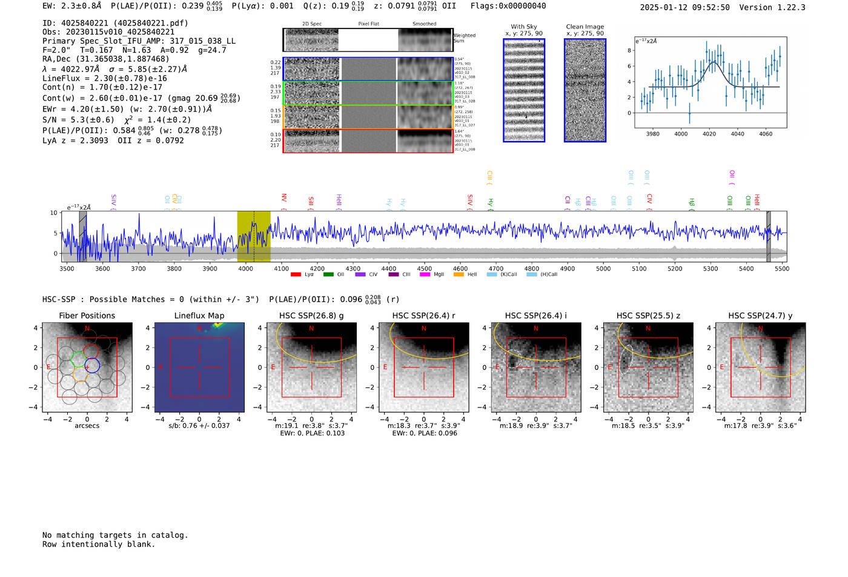The image size is (848, 577).
Task: Select the green-bordered fiber row 317_LL_028
Action: tap(368, 93)
